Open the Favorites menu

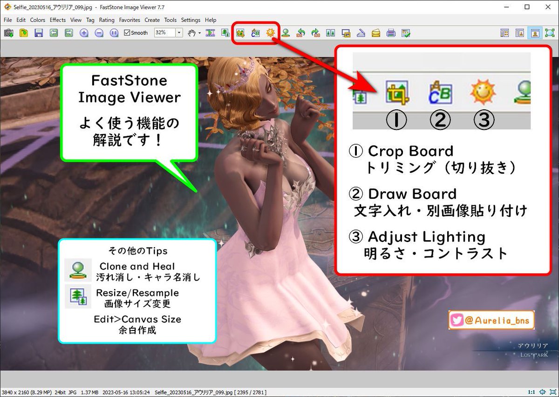tap(130, 20)
